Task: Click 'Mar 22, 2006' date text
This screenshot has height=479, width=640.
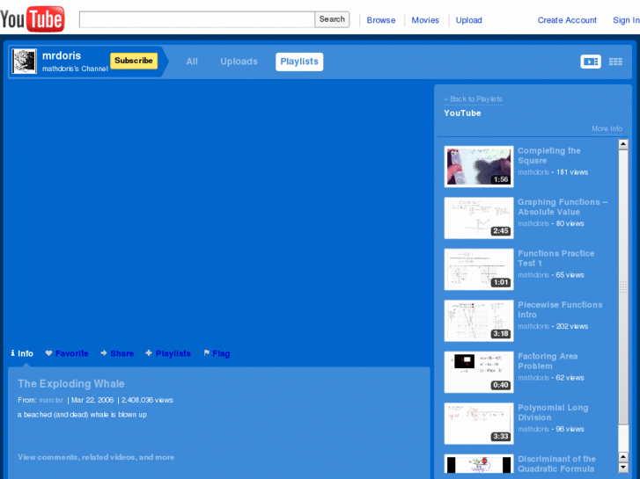Action: 92,400
